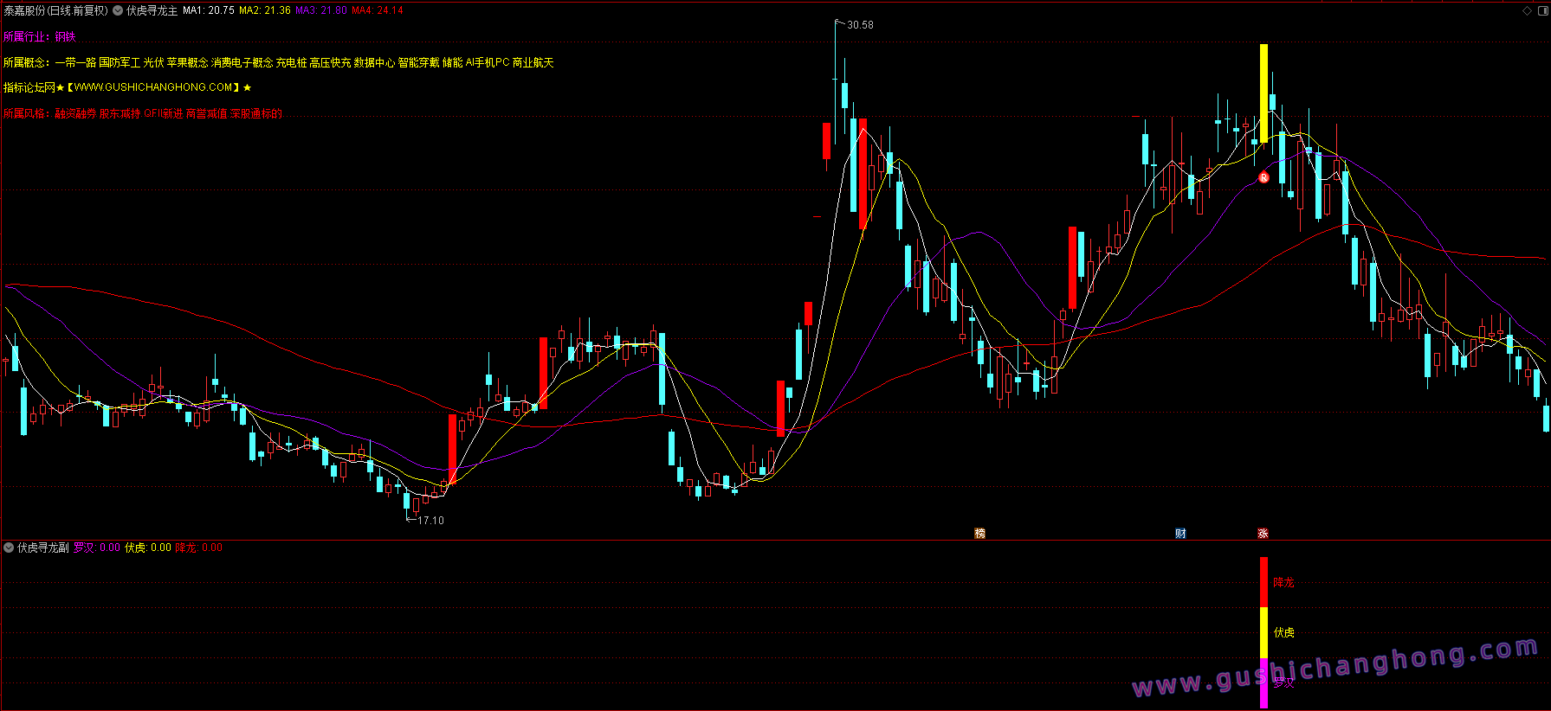1551x711 pixels.
Task: Click the 国防军工 concept tag
Action: click(x=120, y=62)
